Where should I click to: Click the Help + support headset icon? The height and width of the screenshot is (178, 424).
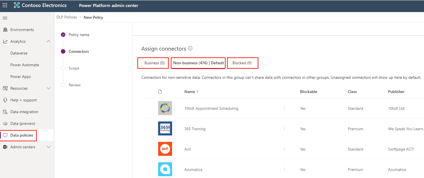coord(5,100)
